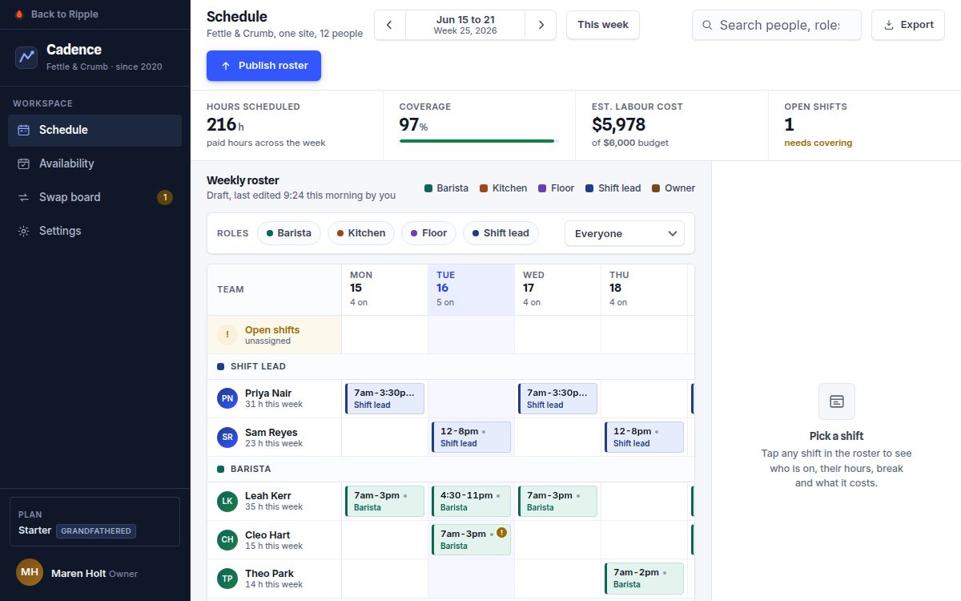Select the Thursday 18 column header
Screen dimensions: 961x601
click(644, 289)
